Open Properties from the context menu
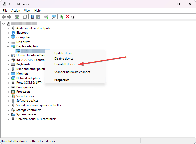The height and width of the screenshot is (144, 196). click(x=75, y=80)
